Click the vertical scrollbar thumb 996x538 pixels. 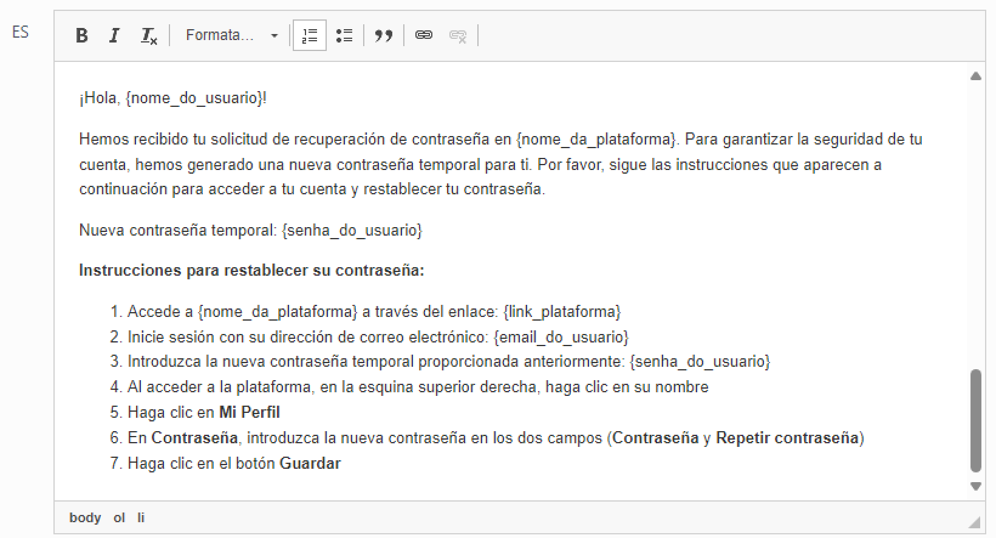click(975, 420)
